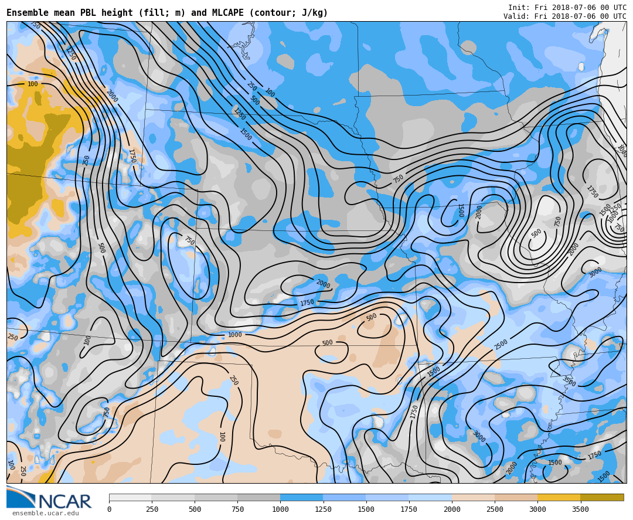Click the bright blue 1000–1250 colorbar swatch
This screenshot has width=633, height=520.
[x=301, y=497]
